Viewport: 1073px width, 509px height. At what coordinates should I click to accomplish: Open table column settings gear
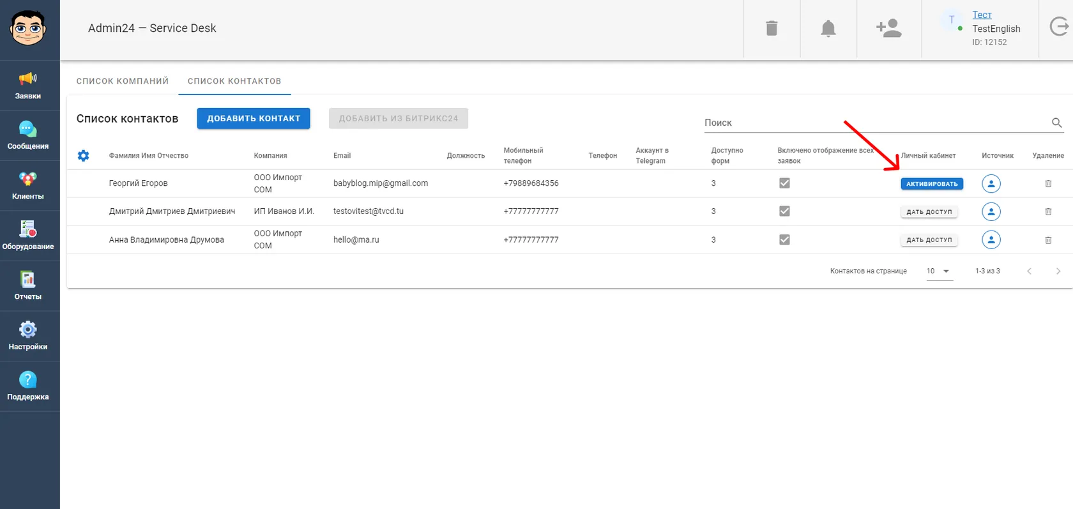(83, 155)
